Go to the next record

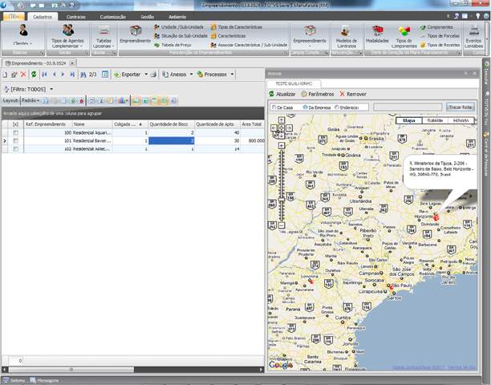click(x=63, y=74)
